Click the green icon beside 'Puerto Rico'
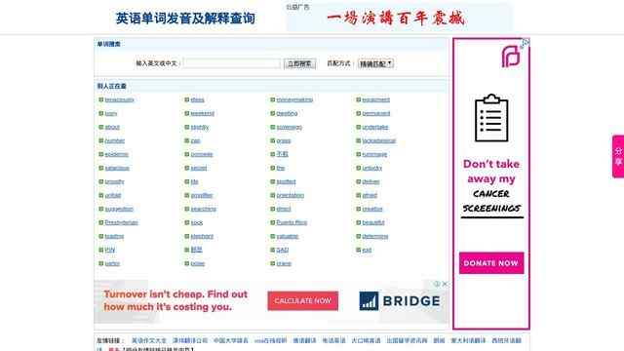Viewport: 624px width, 351px height. tap(273, 222)
